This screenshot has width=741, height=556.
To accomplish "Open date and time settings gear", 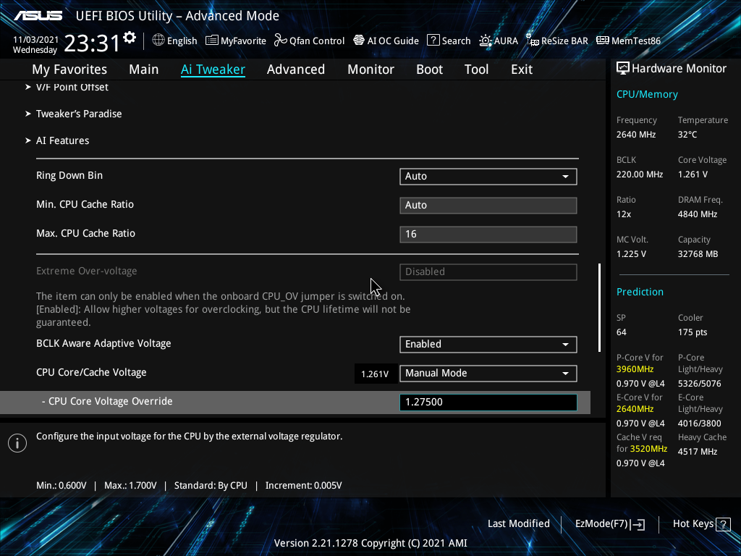I will [130, 38].
